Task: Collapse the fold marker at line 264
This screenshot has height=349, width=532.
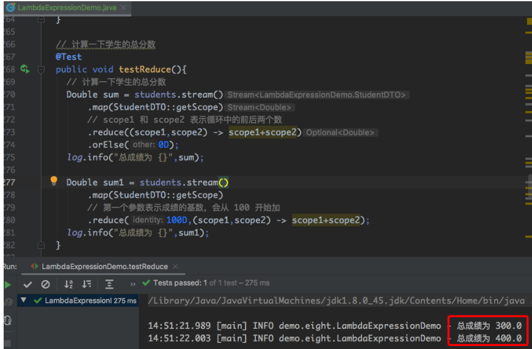Action: click(41, 20)
